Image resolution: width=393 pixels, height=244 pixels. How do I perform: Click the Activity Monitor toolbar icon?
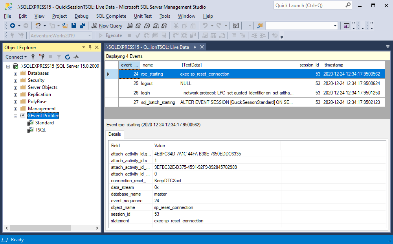click(236, 26)
